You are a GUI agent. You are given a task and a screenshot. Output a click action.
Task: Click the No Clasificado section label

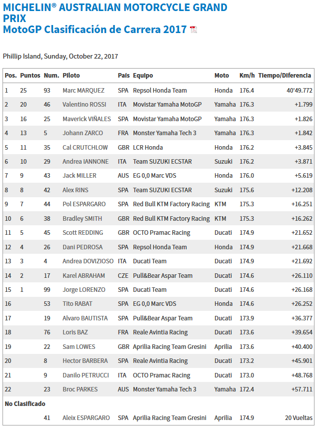tap(25, 403)
